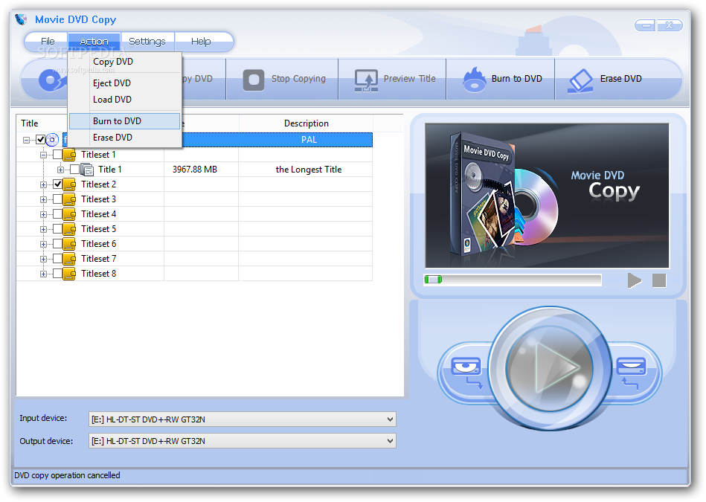This screenshot has height=502, width=706.
Task: Expand the Titleset 8 node
Action: point(43,274)
